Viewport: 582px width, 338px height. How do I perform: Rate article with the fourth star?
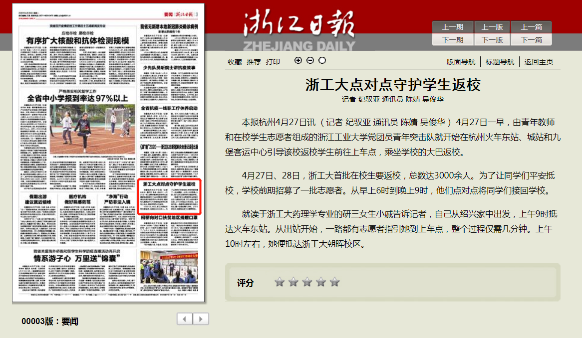[320, 282]
